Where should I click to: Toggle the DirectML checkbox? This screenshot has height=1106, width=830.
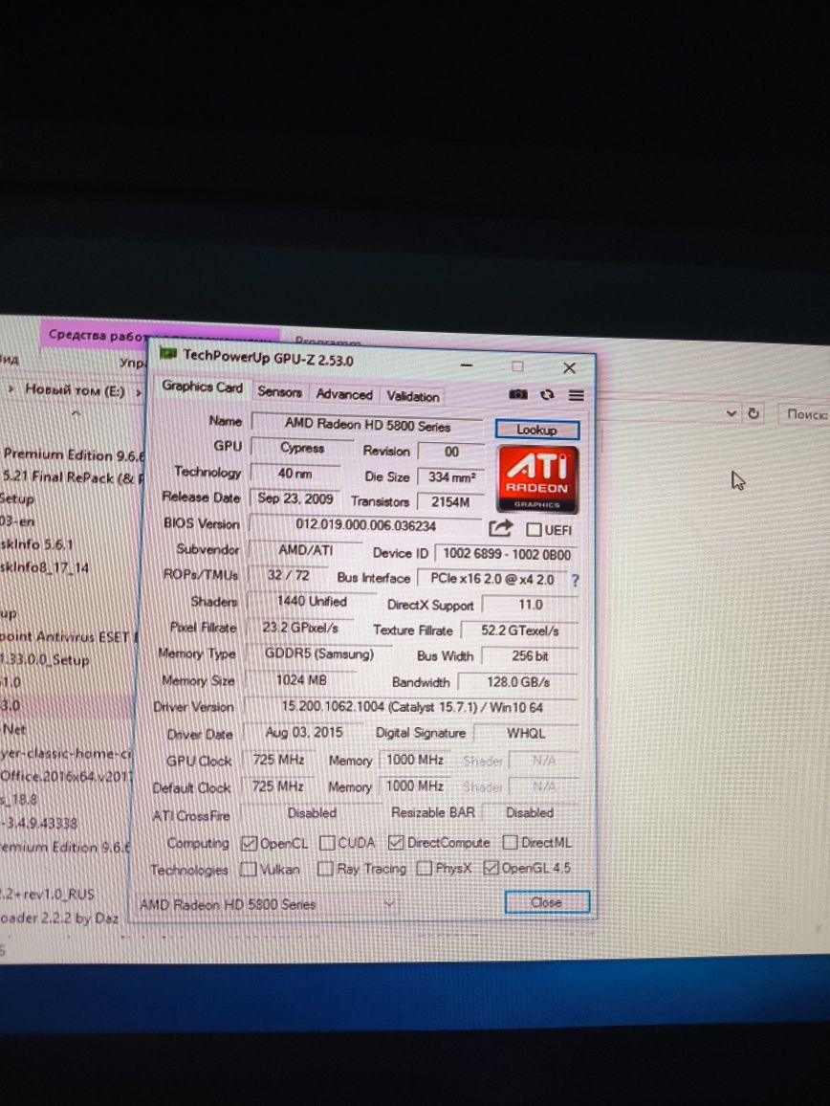(x=510, y=842)
